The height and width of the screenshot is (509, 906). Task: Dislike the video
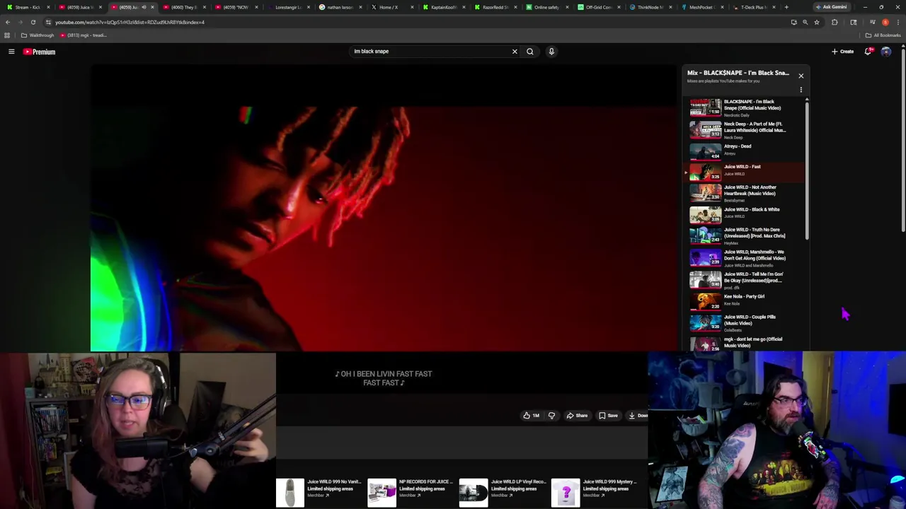(551, 416)
